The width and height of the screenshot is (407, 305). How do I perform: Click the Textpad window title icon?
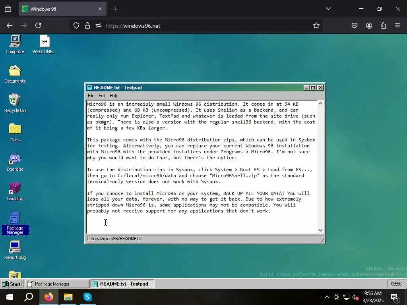(89, 87)
